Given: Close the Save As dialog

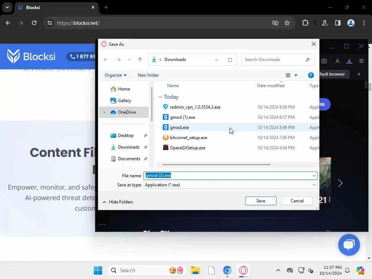Looking at the screenshot, I should tap(314, 44).
